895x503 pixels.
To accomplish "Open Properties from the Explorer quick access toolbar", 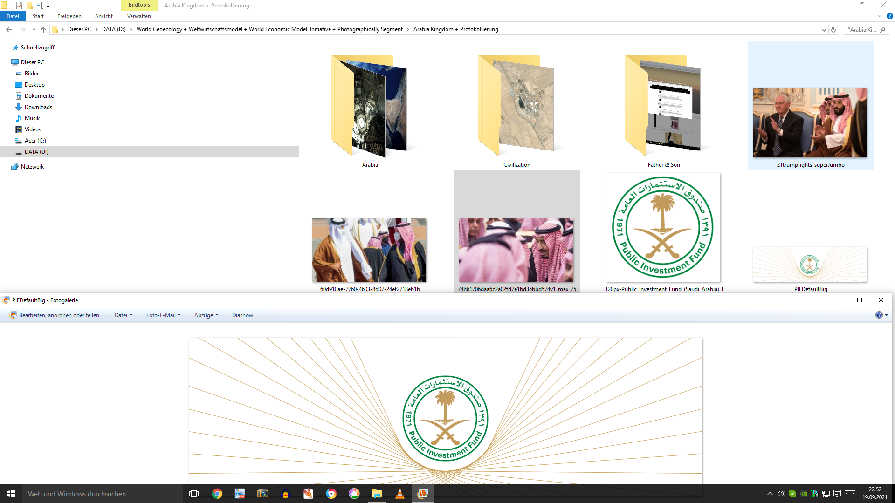I will point(19,6).
